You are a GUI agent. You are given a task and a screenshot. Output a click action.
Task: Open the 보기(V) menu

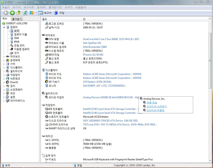17,7
